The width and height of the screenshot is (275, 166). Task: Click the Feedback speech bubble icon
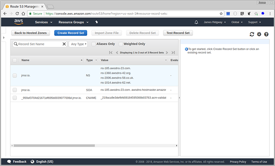tap(9, 162)
